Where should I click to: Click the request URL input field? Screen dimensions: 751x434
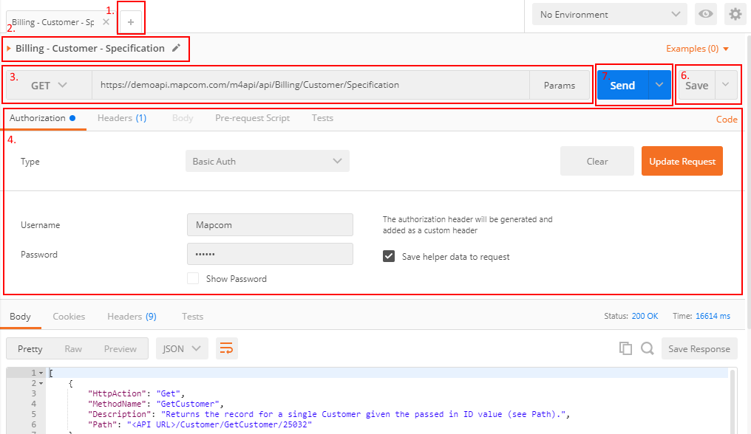310,86
